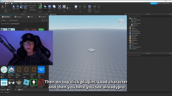This screenshot has width=172, height=96.
Task: Click the Load Character search field
Action: (25, 20)
